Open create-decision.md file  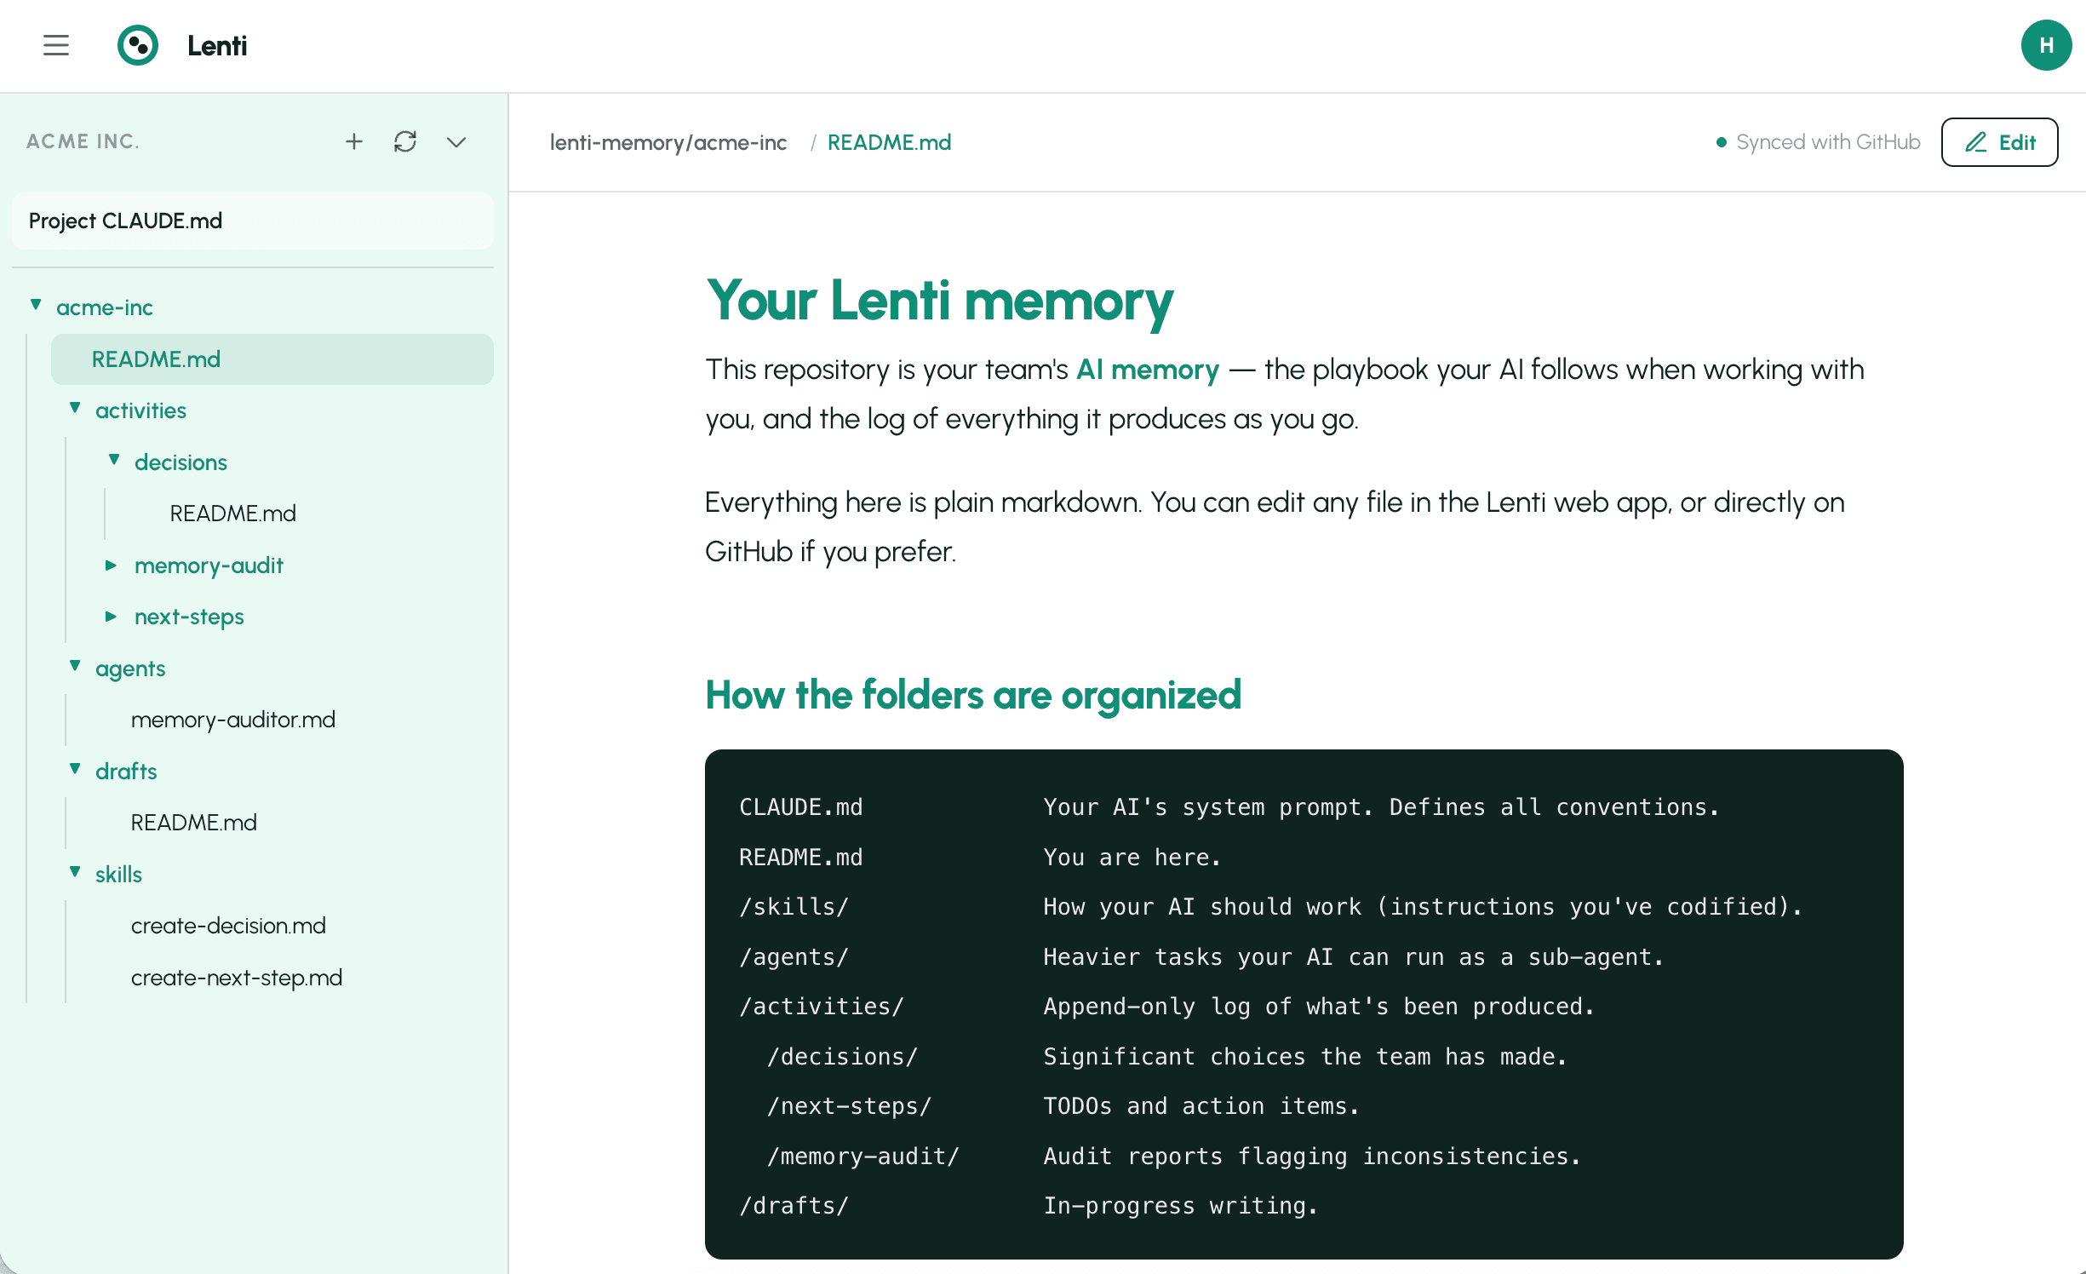click(228, 926)
